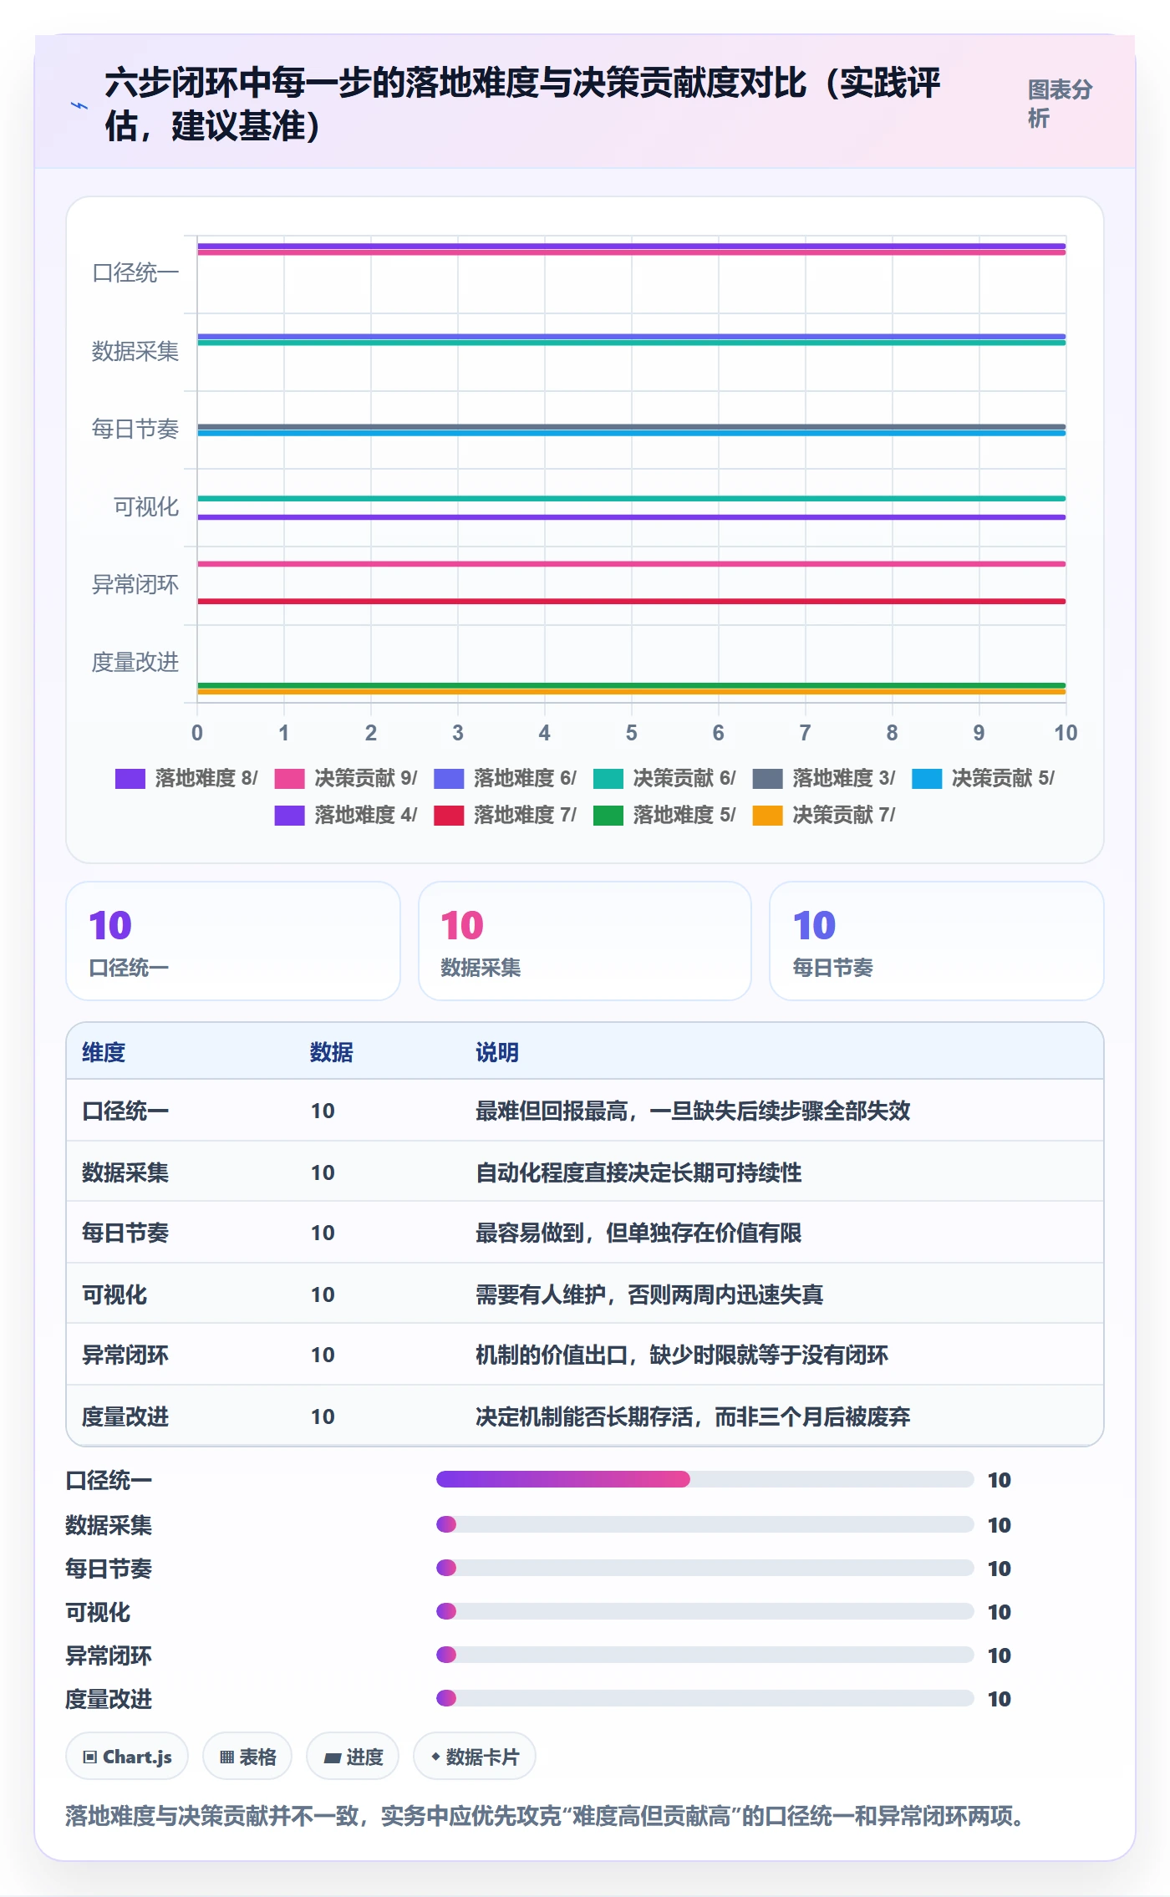The height and width of the screenshot is (1897, 1170).
Task: Click the summary sentence starting 落地难度与决策贡献并不一致
Action: pyautogui.click(x=546, y=1816)
